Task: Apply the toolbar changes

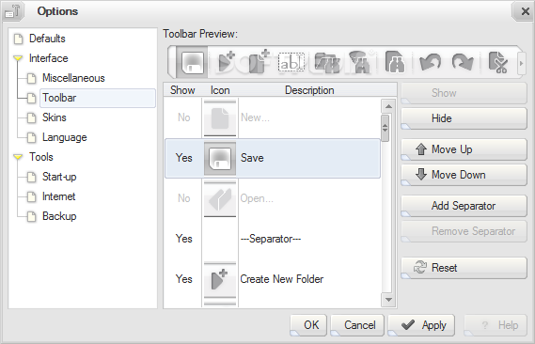Action: (x=421, y=325)
